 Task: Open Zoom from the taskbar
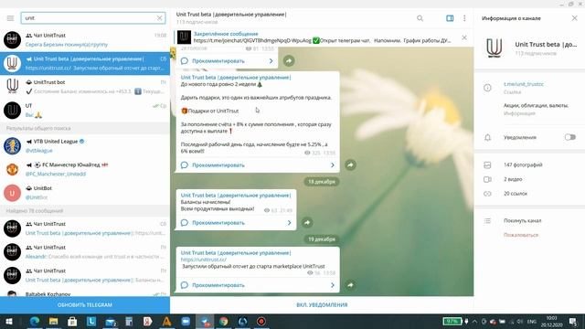click(186, 322)
